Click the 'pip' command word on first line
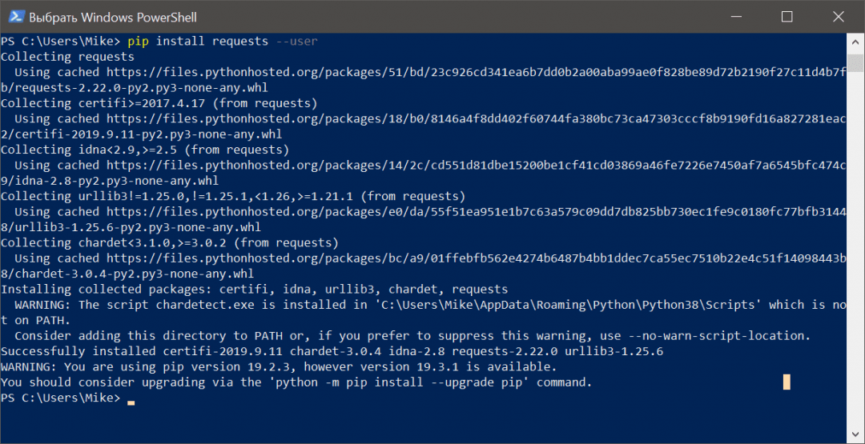 [x=138, y=41]
